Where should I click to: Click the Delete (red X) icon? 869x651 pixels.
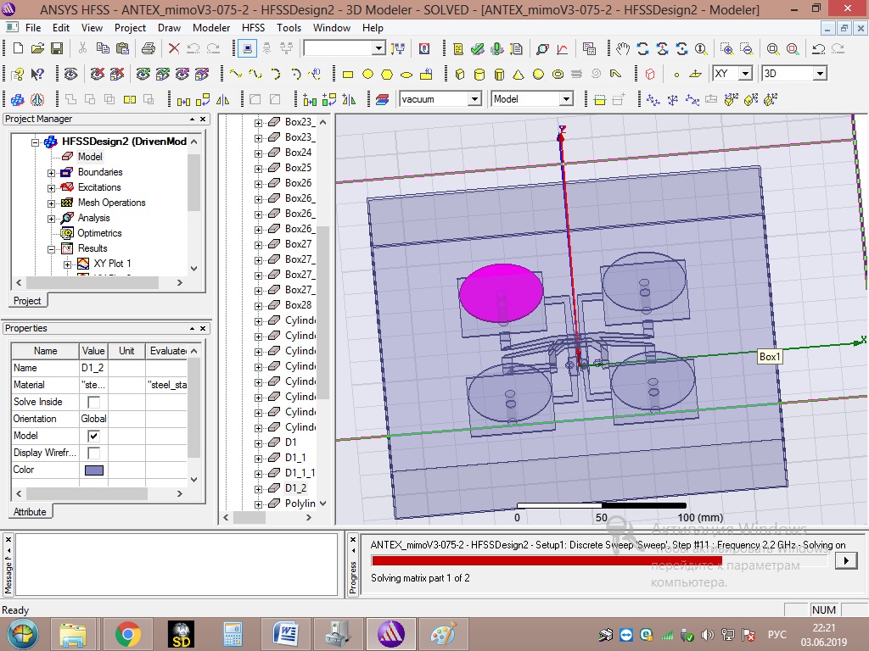point(174,49)
